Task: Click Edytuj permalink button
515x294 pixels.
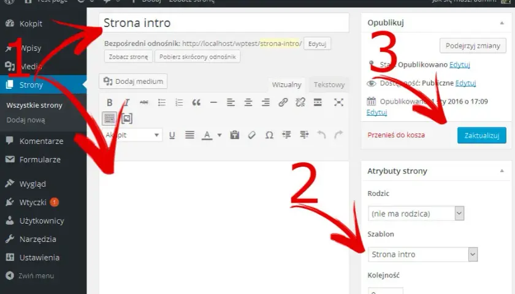Action: pyautogui.click(x=317, y=43)
